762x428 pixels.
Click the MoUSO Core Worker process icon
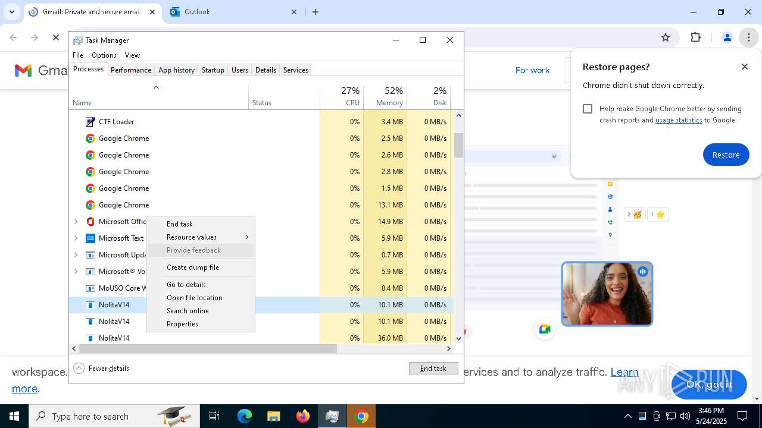(90, 288)
